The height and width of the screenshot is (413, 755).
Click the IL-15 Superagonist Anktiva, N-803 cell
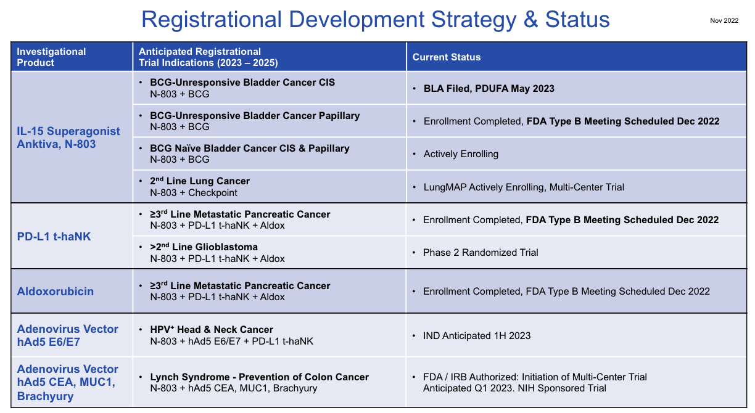[68, 137]
